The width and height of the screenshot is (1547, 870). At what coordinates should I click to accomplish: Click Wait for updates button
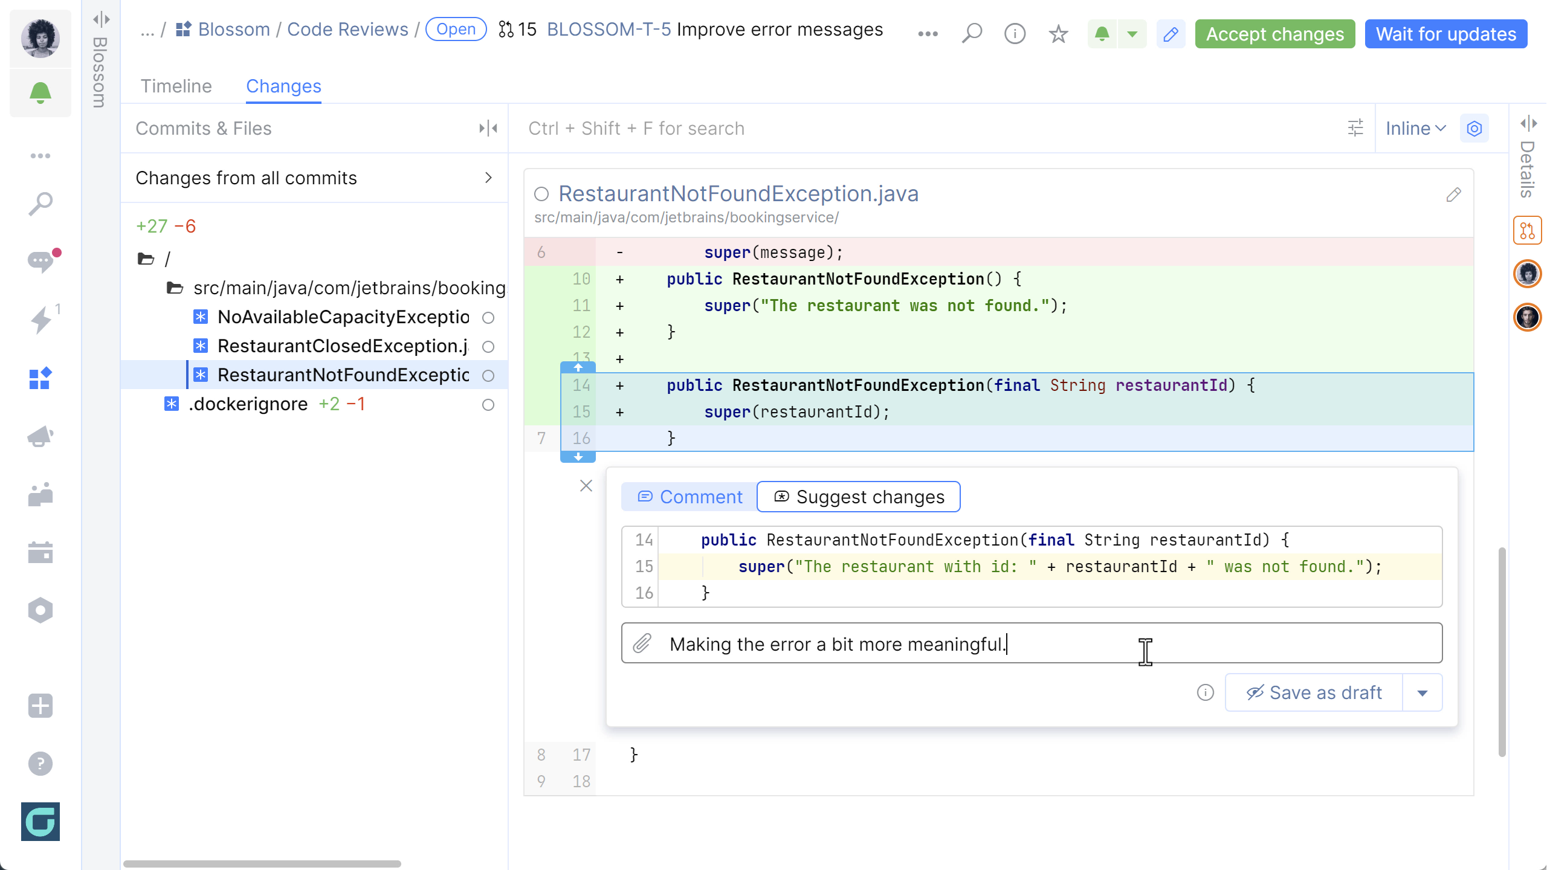click(x=1446, y=34)
